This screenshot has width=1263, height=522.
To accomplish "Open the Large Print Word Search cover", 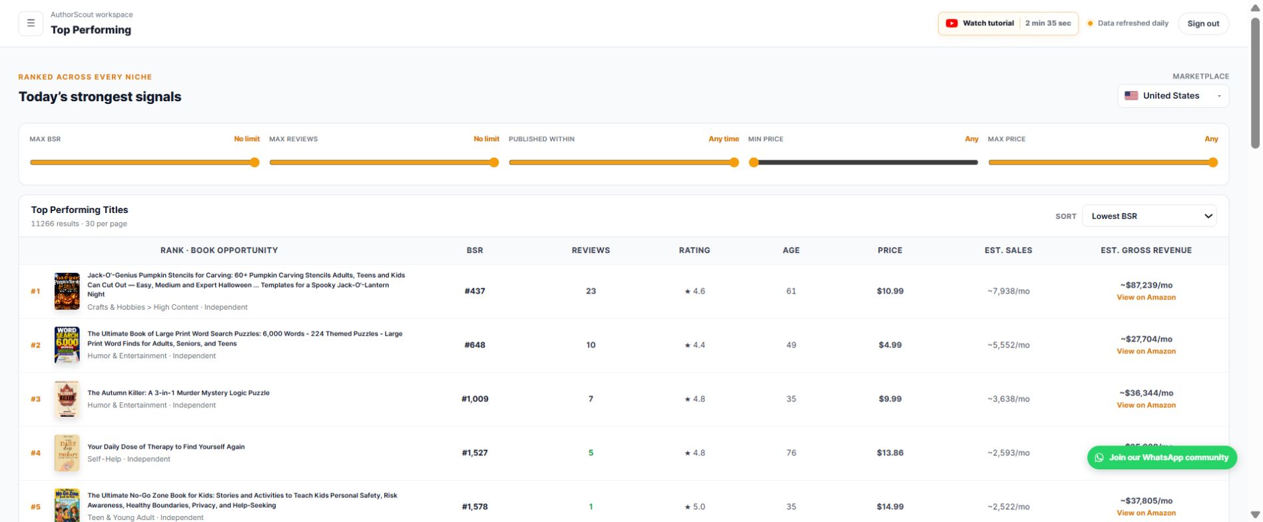I will [67, 345].
